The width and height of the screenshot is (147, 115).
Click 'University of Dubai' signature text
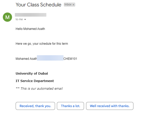[32, 73]
